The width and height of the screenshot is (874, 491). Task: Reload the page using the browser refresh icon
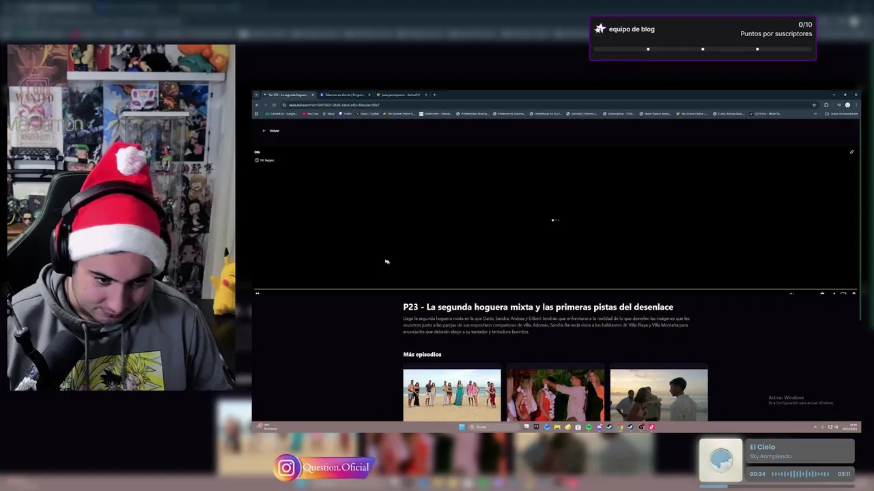click(274, 105)
